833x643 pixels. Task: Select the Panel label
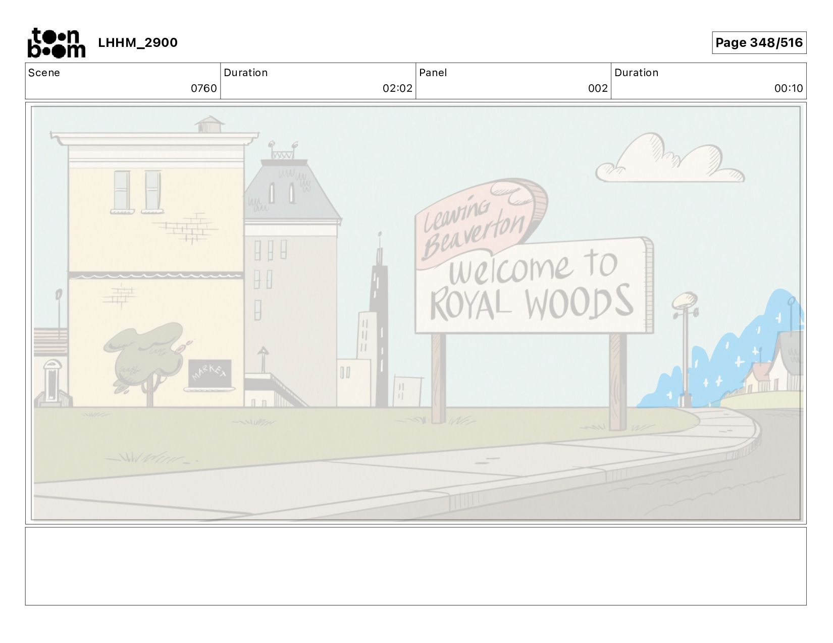pyautogui.click(x=433, y=73)
